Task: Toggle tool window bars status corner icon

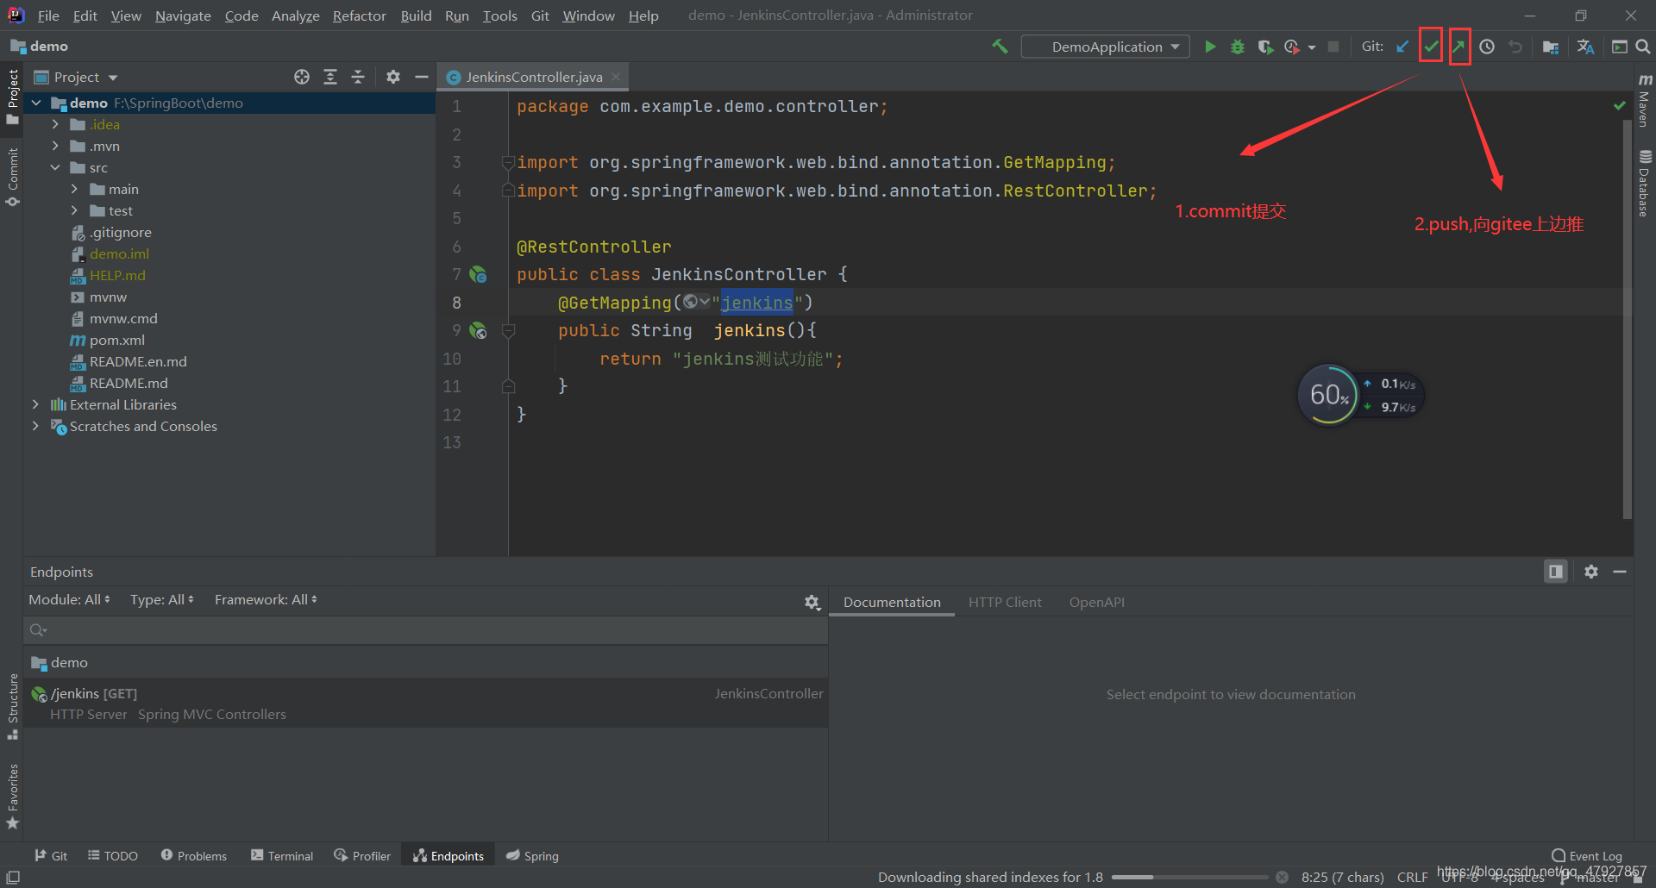Action: [x=13, y=877]
